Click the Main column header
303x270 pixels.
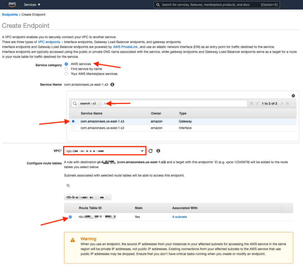139,208
